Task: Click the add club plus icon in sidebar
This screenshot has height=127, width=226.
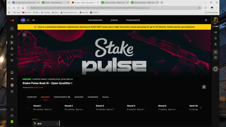Action: tap(12, 92)
